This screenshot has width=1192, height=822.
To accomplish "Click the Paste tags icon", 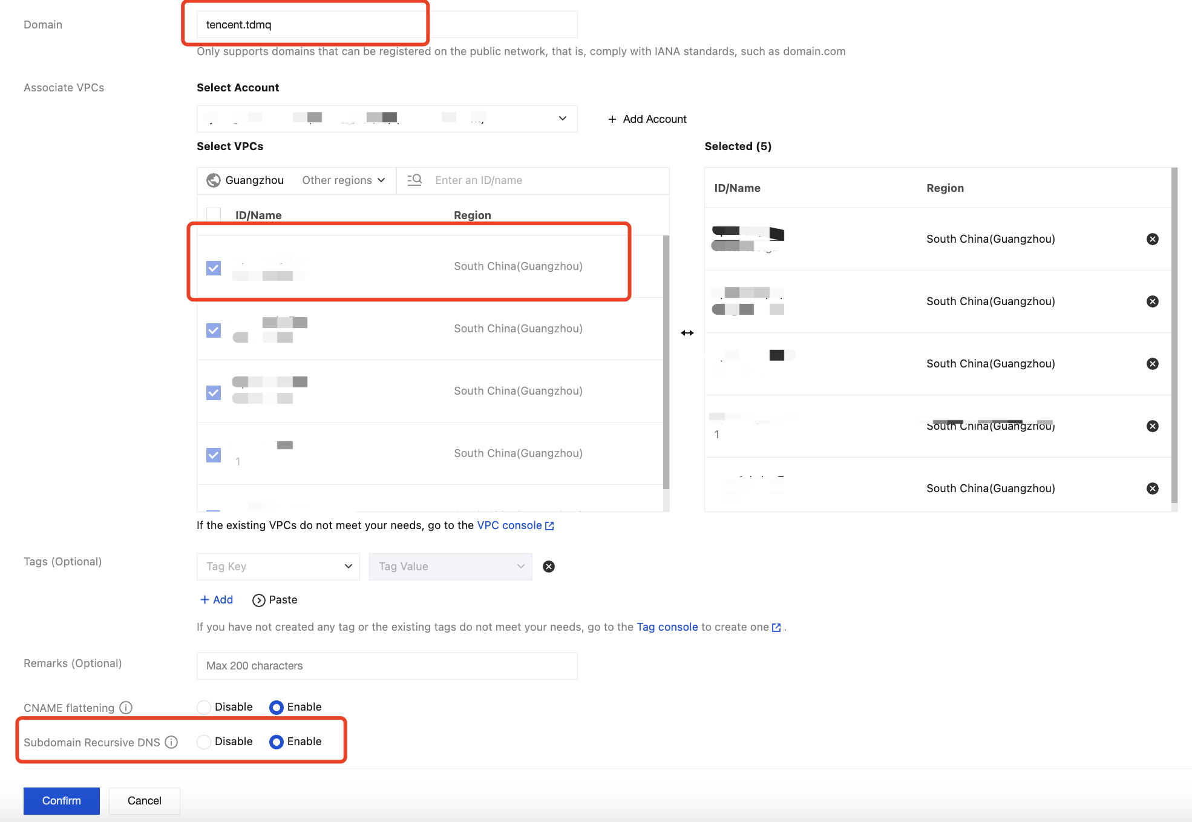I will pyautogui.click(x=259, y=600).
